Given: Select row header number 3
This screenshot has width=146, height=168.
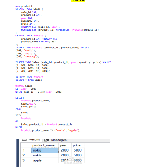Looking at the screenshot, I should click(x=26, y=160).
